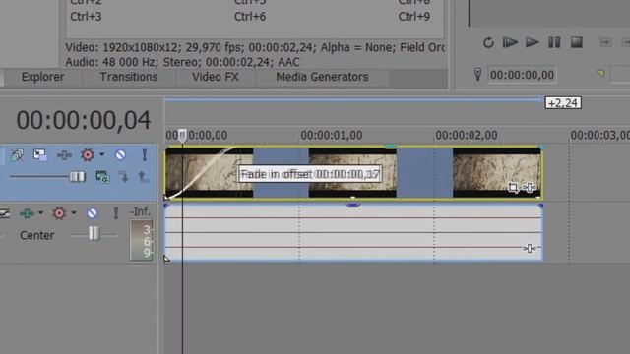Stop the preview playback
The image size is (630, 354).
click(577, 42)
